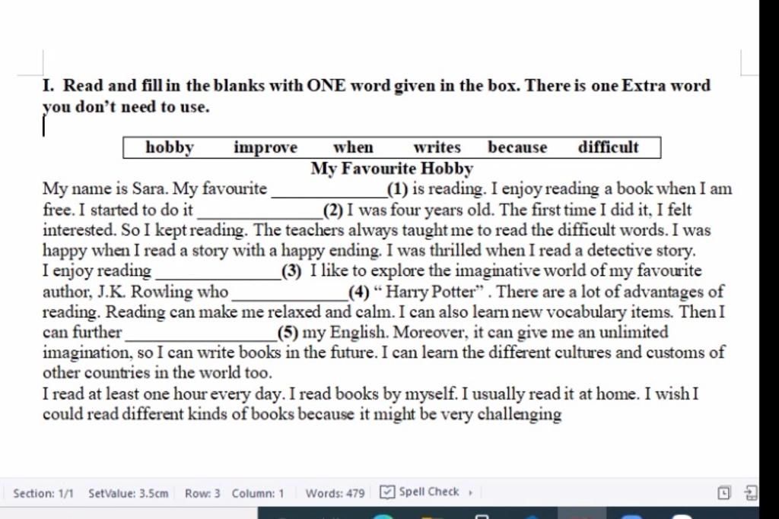Click the word 'improve' in the word box
Screen dimensions: 779x519
click(x=265, y=147)
